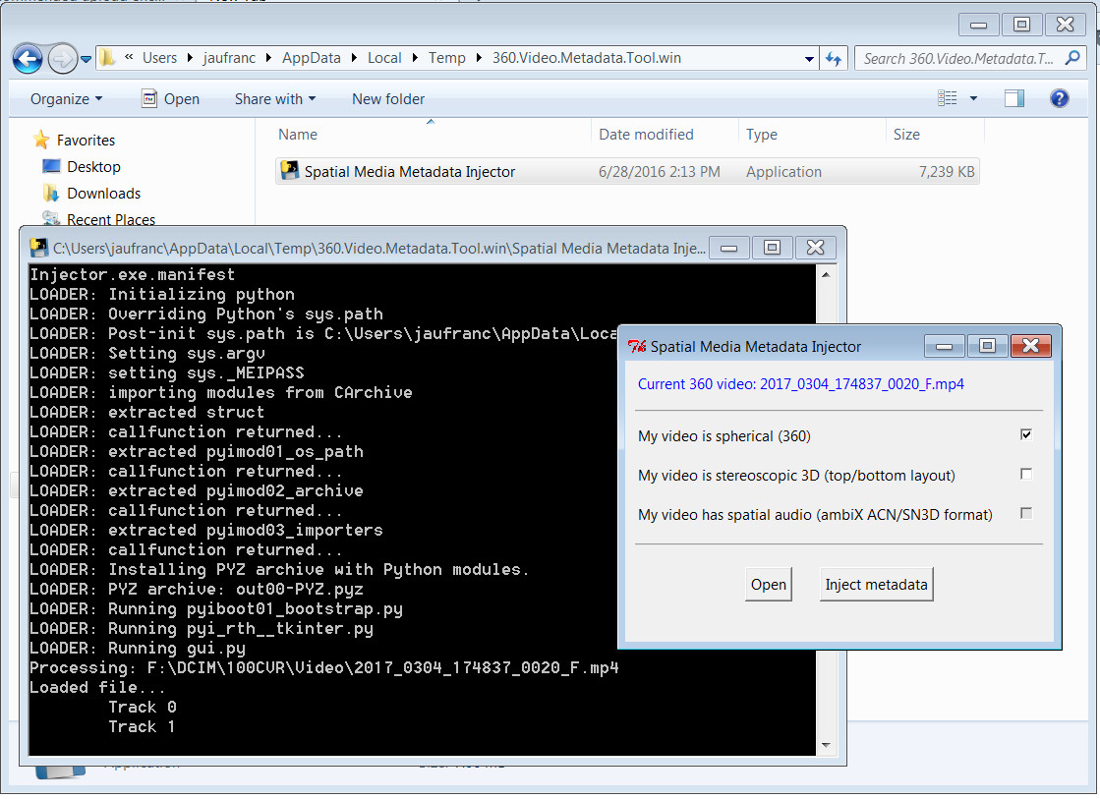Select Users in the address path

coord(159,58)
